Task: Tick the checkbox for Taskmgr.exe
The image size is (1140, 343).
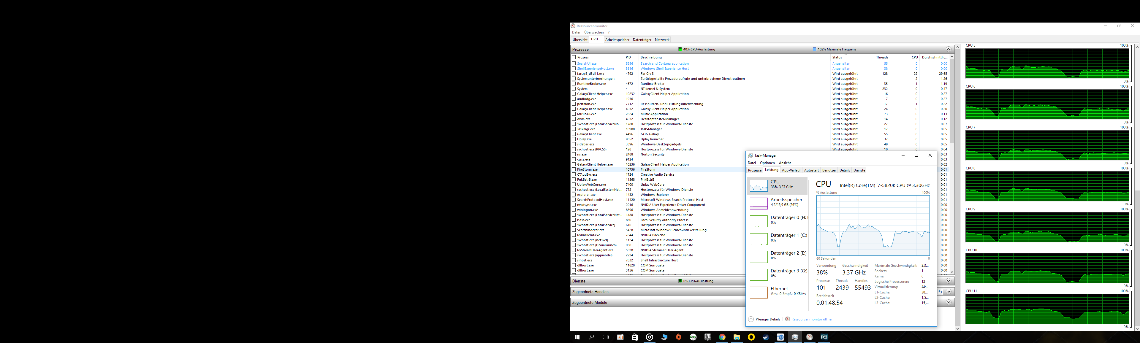Action: tap(574, 129)
